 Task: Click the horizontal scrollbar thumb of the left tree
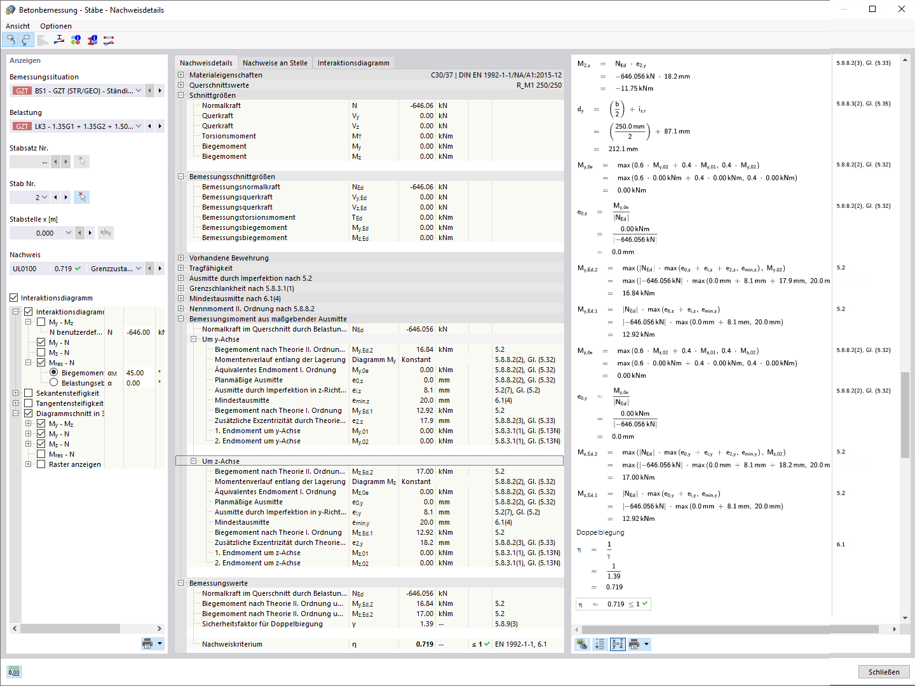pyautogui.click(x=70, y=628)
